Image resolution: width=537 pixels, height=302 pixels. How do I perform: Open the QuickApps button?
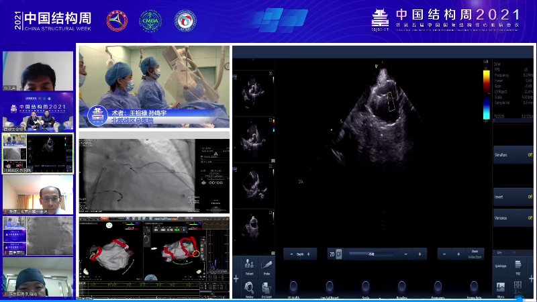coord(501,264)
